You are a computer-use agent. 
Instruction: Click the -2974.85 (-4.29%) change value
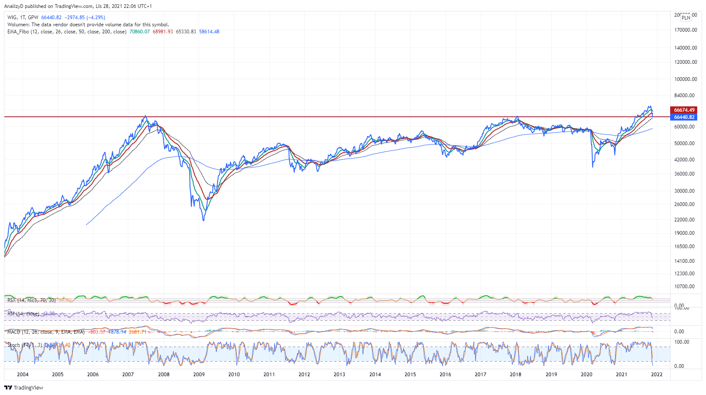(85, 18)
